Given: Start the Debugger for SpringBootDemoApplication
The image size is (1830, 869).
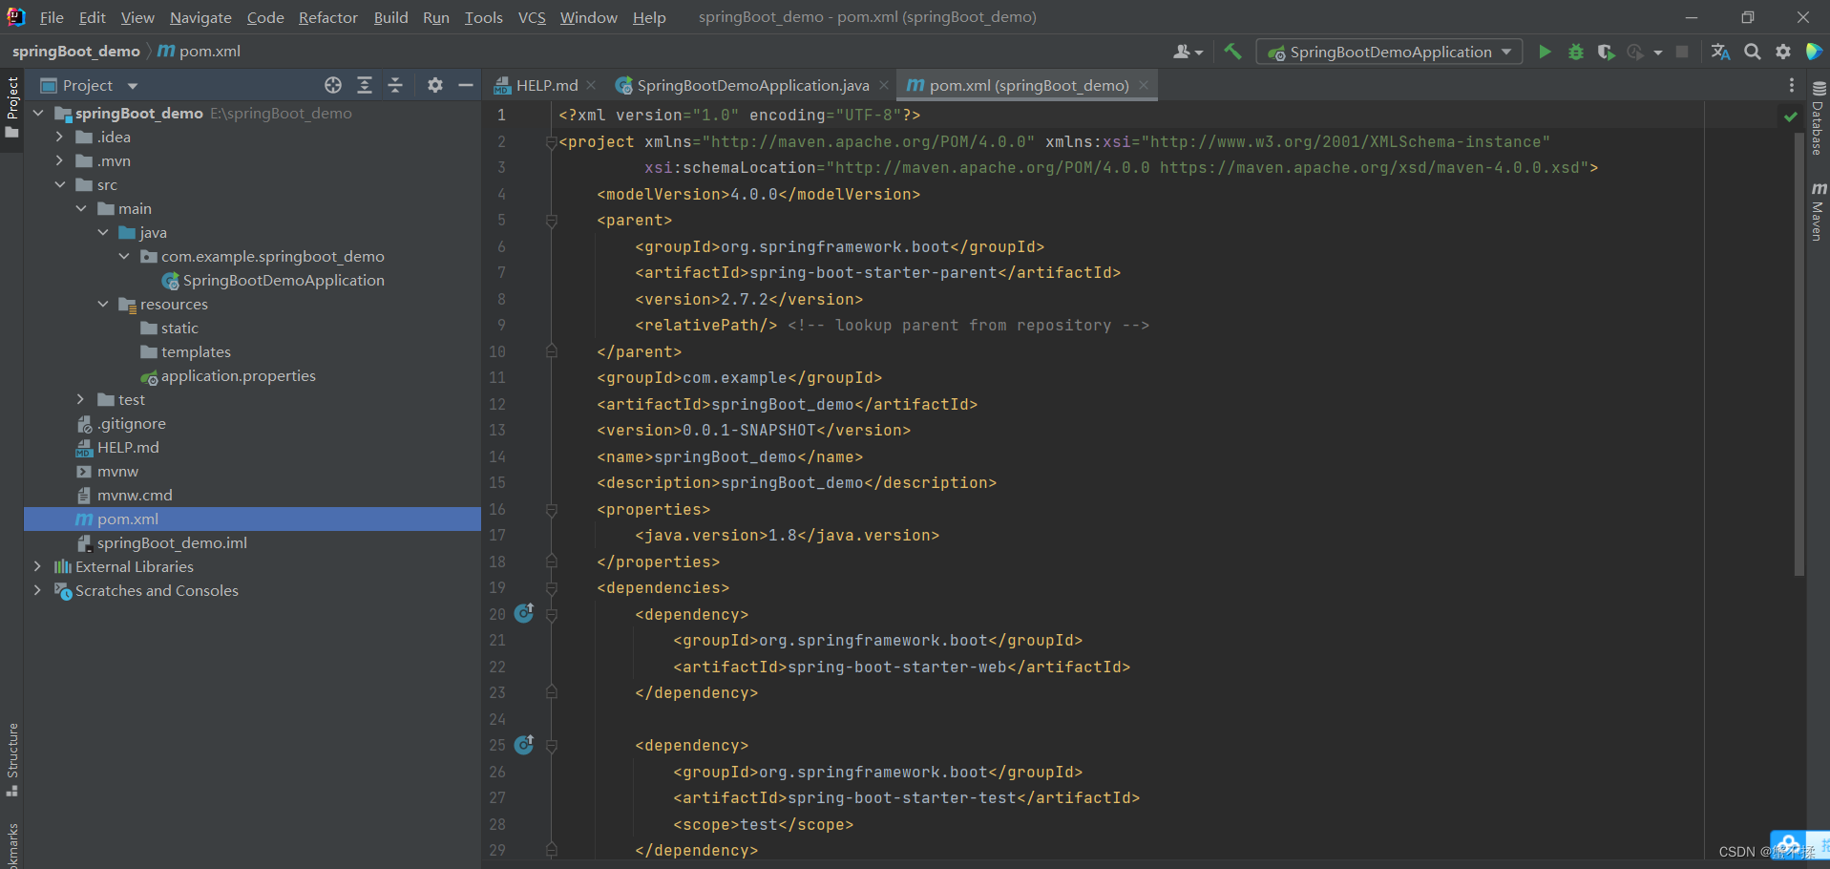Looking at the screenshot, I should point(1576,52).
